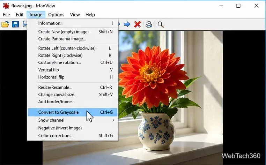Apply Horizontal flip
Image resolution: width=266 pixels, height=165 pixels.
pyautogui.click(x=73, y=77)
